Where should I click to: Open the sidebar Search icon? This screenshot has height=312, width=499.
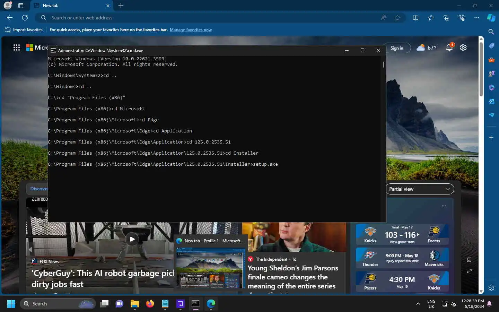pos(491,32)
